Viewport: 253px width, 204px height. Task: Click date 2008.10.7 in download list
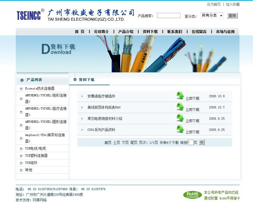pos(217,107)
